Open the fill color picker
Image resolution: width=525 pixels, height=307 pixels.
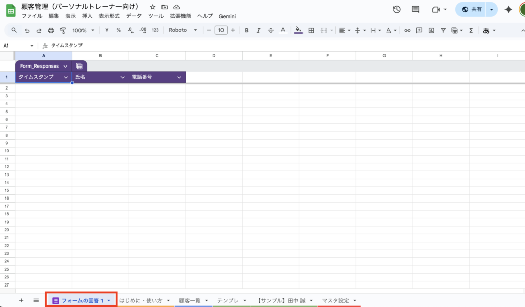pos(299,30)
